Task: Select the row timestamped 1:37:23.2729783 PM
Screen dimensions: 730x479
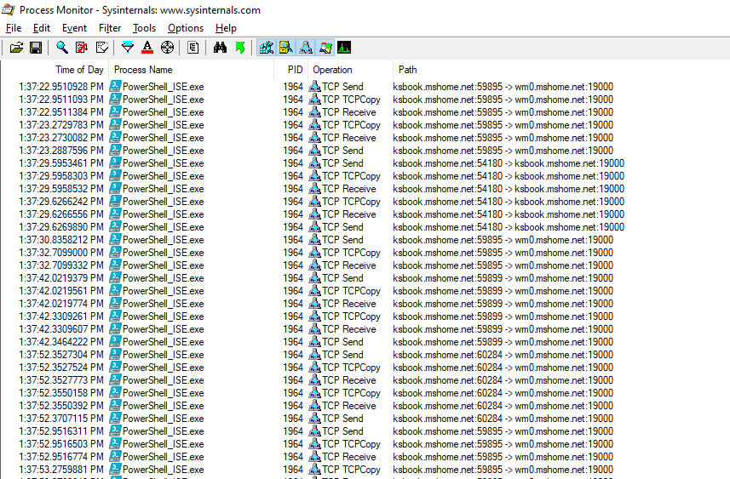Action: click(365, 125)
